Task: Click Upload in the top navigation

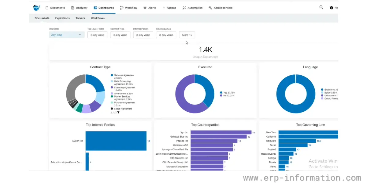Action: tap(169, 8)
